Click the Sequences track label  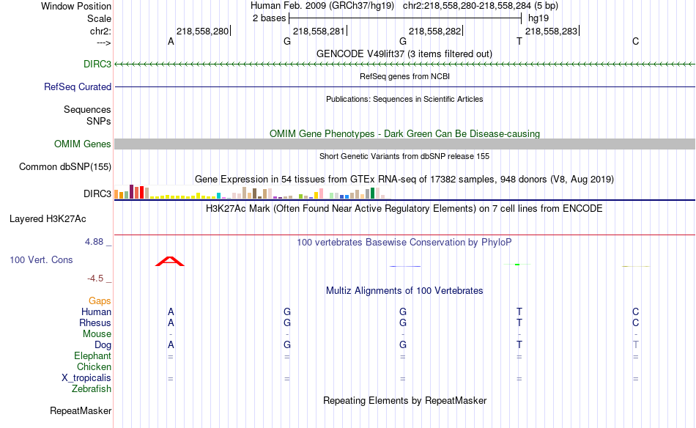coord(87,109)
